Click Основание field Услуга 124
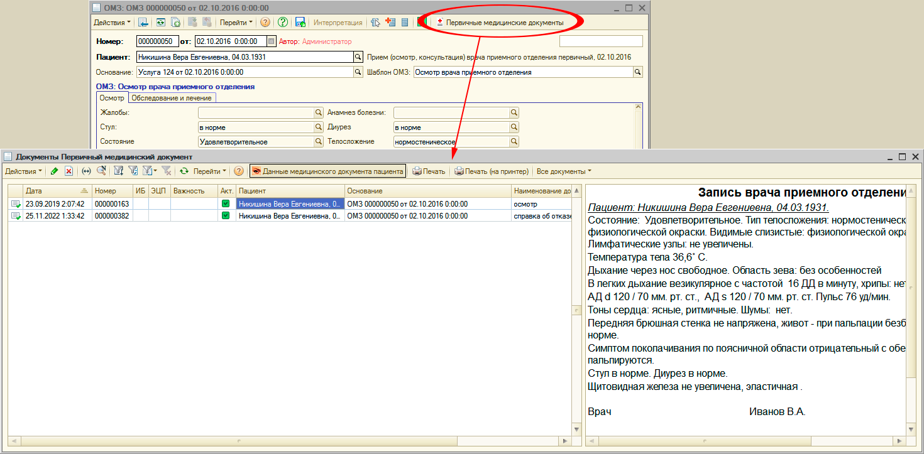 click(x=245, y=72)
